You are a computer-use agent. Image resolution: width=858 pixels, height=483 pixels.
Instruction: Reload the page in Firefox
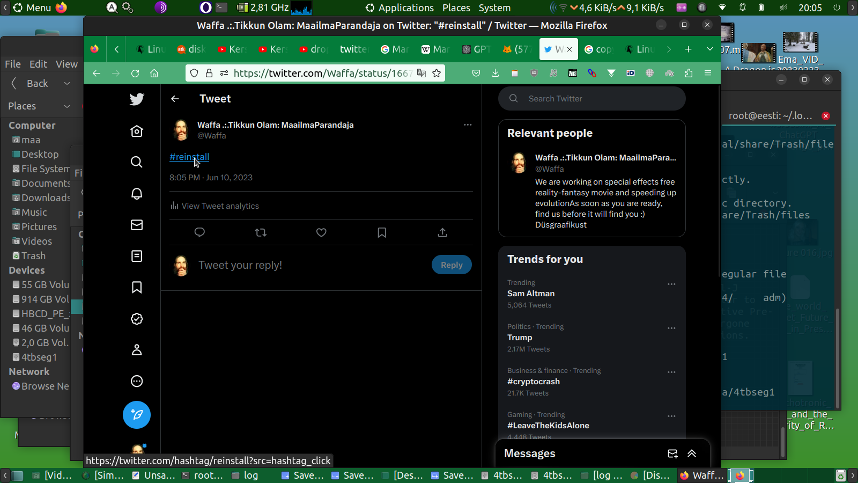pos(135,73)
